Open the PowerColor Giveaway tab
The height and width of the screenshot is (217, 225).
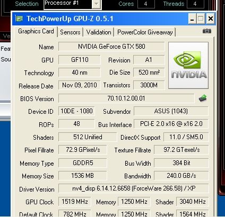click(145, 32)
